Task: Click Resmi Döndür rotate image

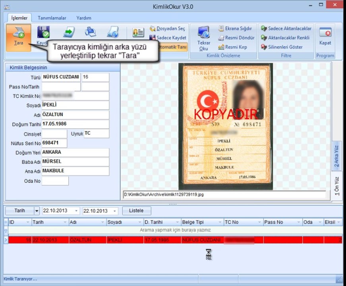Action: 236,38
